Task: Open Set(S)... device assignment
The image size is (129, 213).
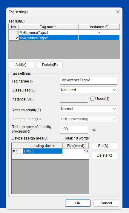Action: [x=105, y=146]
